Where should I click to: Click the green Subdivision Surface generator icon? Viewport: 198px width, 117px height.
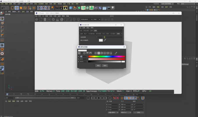tap(79, 8)
